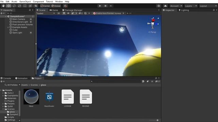Switch to the Lighting tab
Viewport: 218px width, 122px height.
click(184, 10)
